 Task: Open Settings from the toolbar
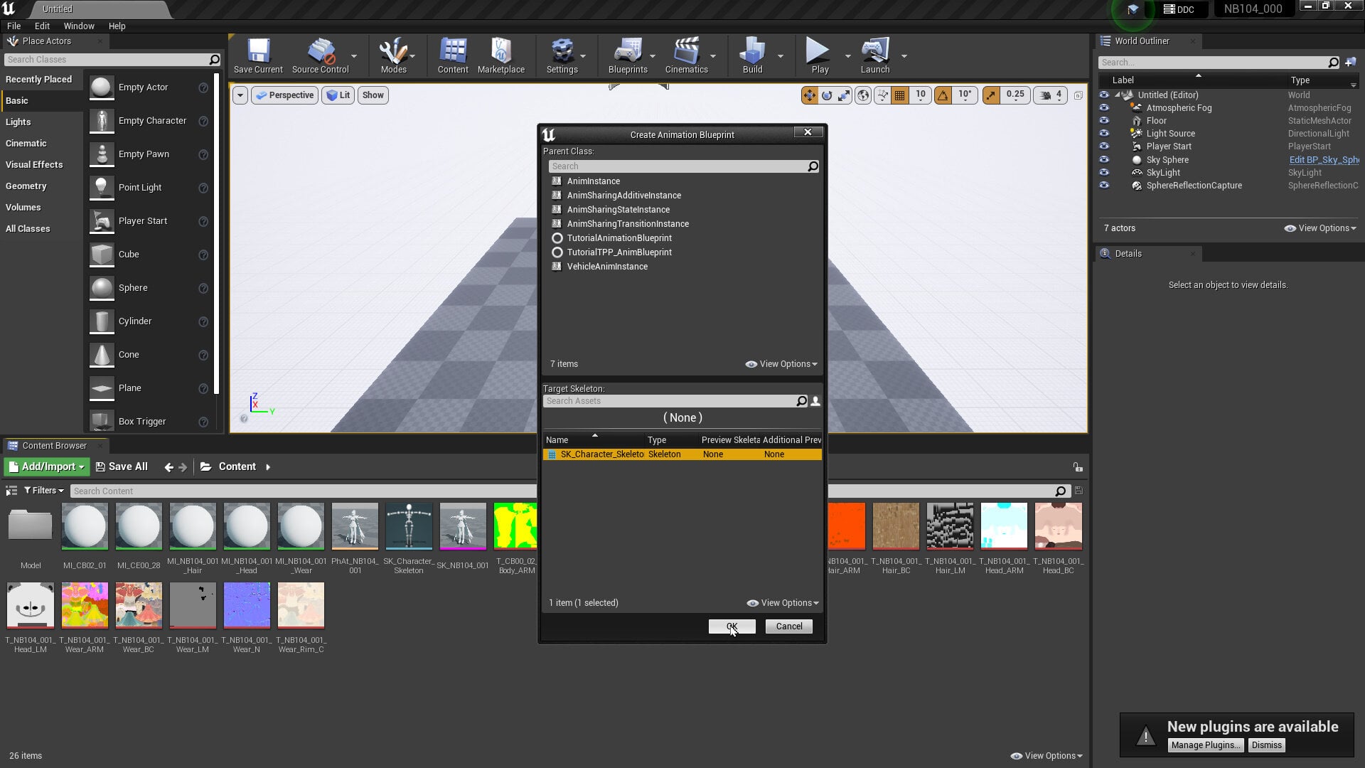point(562,56)
